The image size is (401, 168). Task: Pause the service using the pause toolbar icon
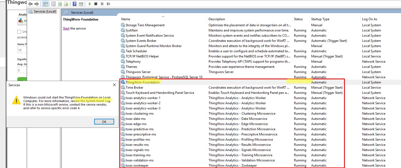[102, 4]
